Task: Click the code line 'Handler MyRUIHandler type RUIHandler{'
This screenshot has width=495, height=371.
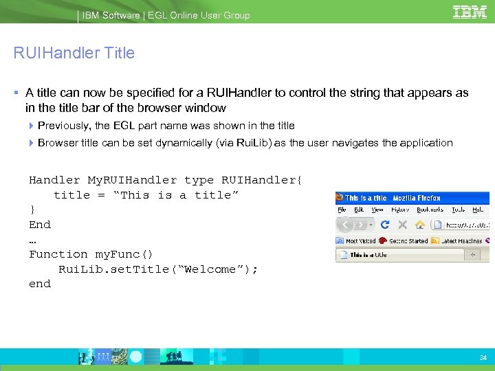Action: [x=166, y=180]
